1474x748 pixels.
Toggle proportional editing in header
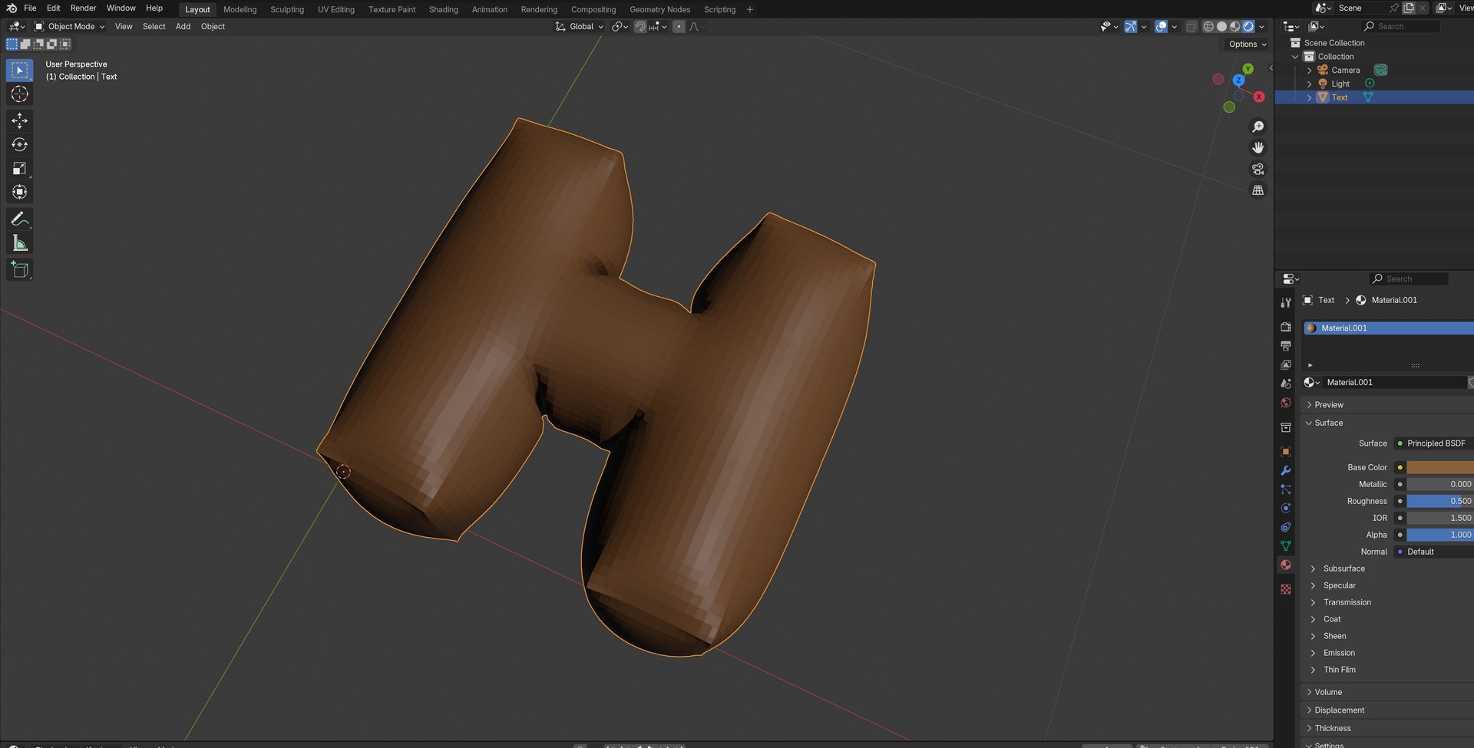point(679,26)
